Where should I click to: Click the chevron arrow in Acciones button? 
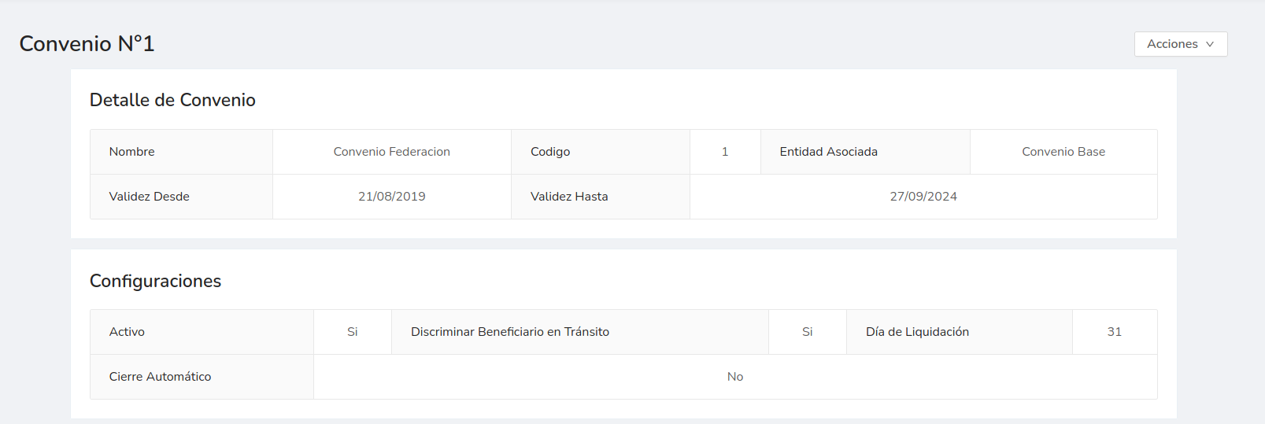click(x=1210, y=44)
